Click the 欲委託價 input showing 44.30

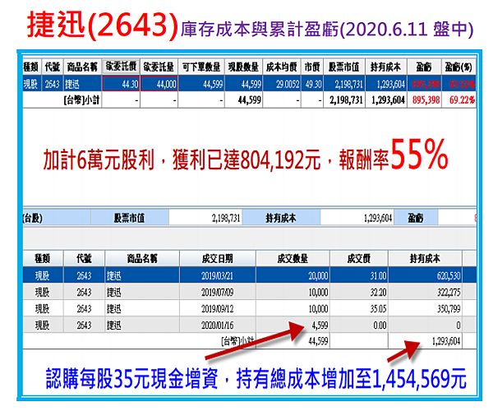coord(121,84)
